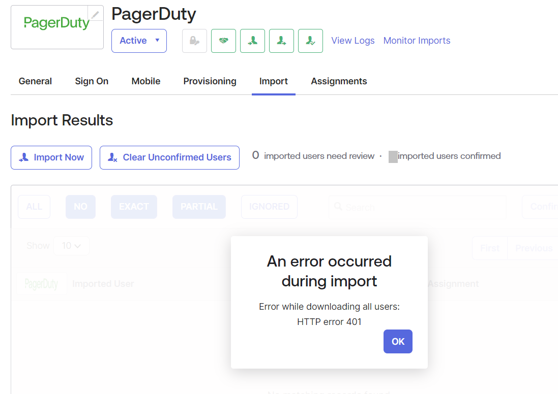Screen dimensions: 558x394
Task: Click the 'imported users need review' text
Action: click(319, 156)
